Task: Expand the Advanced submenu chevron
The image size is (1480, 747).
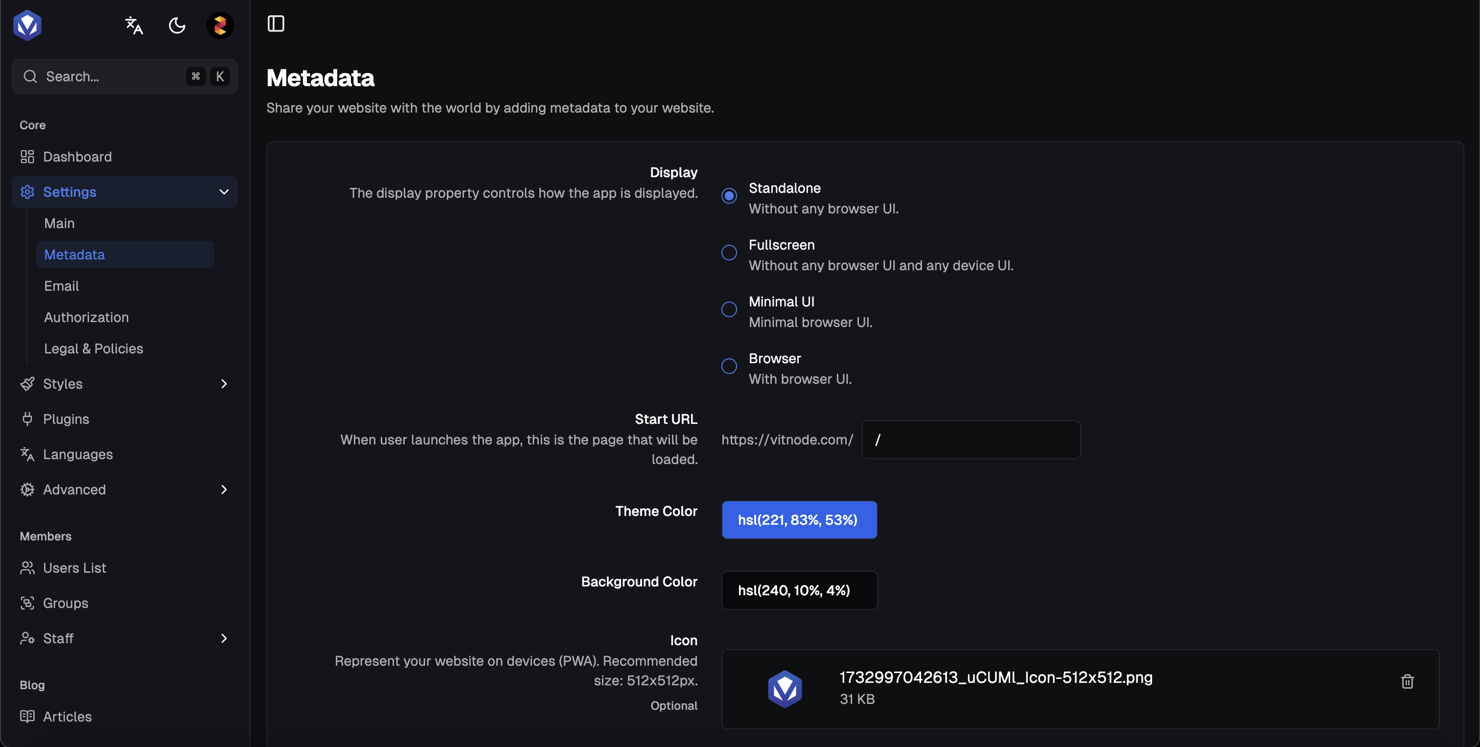Action: tap(224, 490)
